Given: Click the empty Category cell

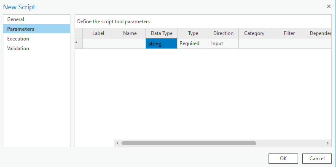Looking at the screenshot, I should (254, 43).
